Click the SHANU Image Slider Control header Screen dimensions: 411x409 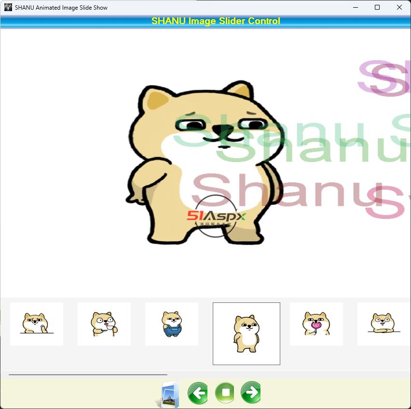[216, 21]
